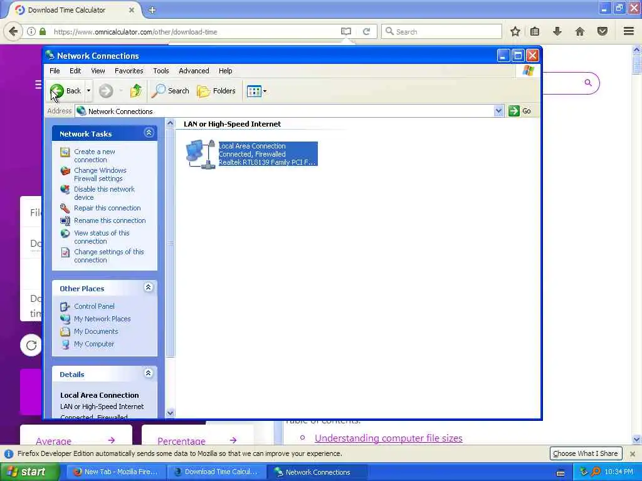
Task: Click the sidebar scroll-down arrow
Action: pos(171,413)
